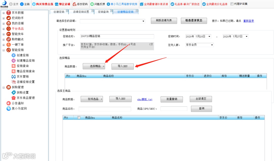Select the 创建赠品促销 tab
Image resolution: width=274 pixels, height=161 pixels.
pyautogui.click(x=125, y=12)
